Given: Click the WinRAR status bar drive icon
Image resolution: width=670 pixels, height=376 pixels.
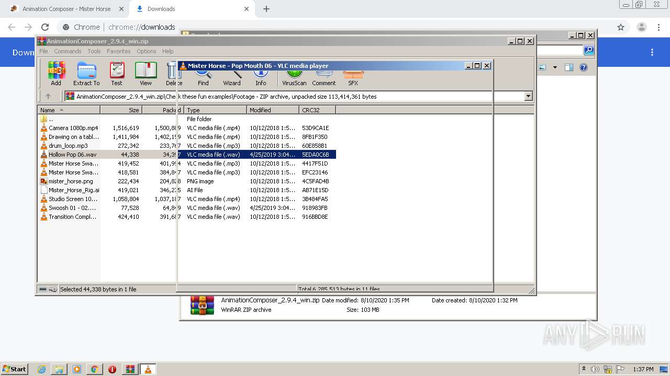Looking at the screenshot, I should point(43,289).
